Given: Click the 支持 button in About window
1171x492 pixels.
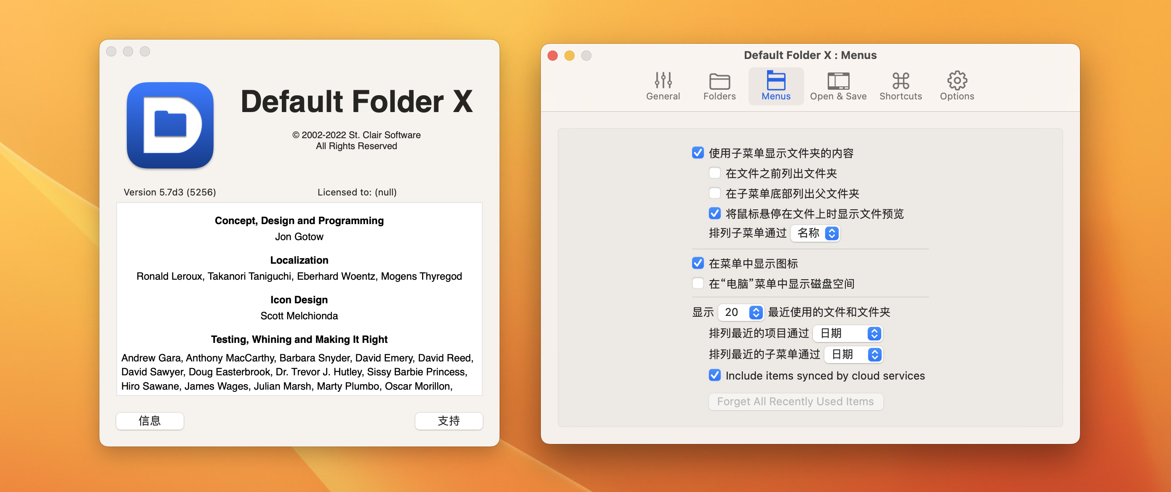Looking at the screenshot, I should click(x=448, y=421).
